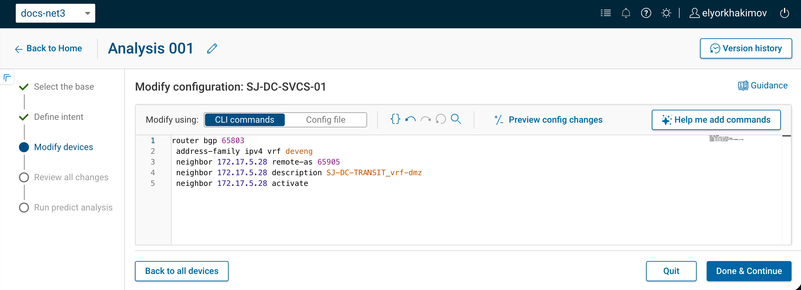
Task: Preview config changes
Action: [x=548, y=120]
